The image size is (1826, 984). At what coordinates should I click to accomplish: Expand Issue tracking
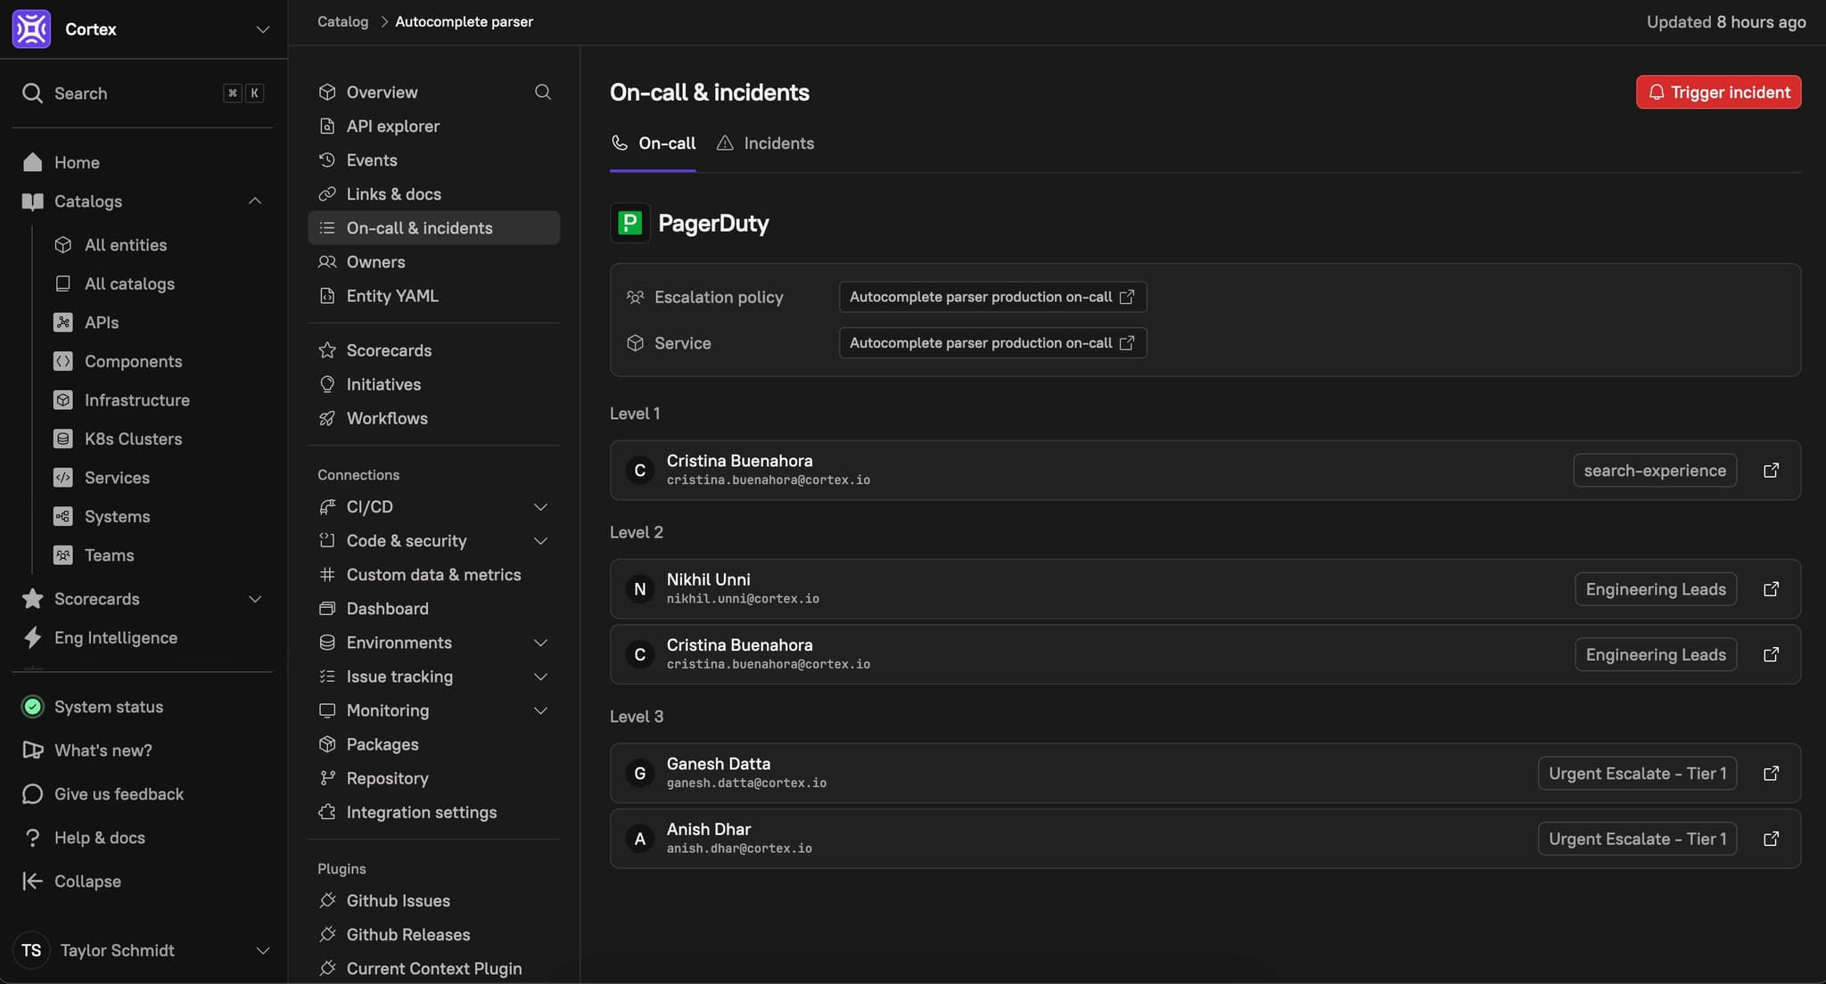click(540, 676)
